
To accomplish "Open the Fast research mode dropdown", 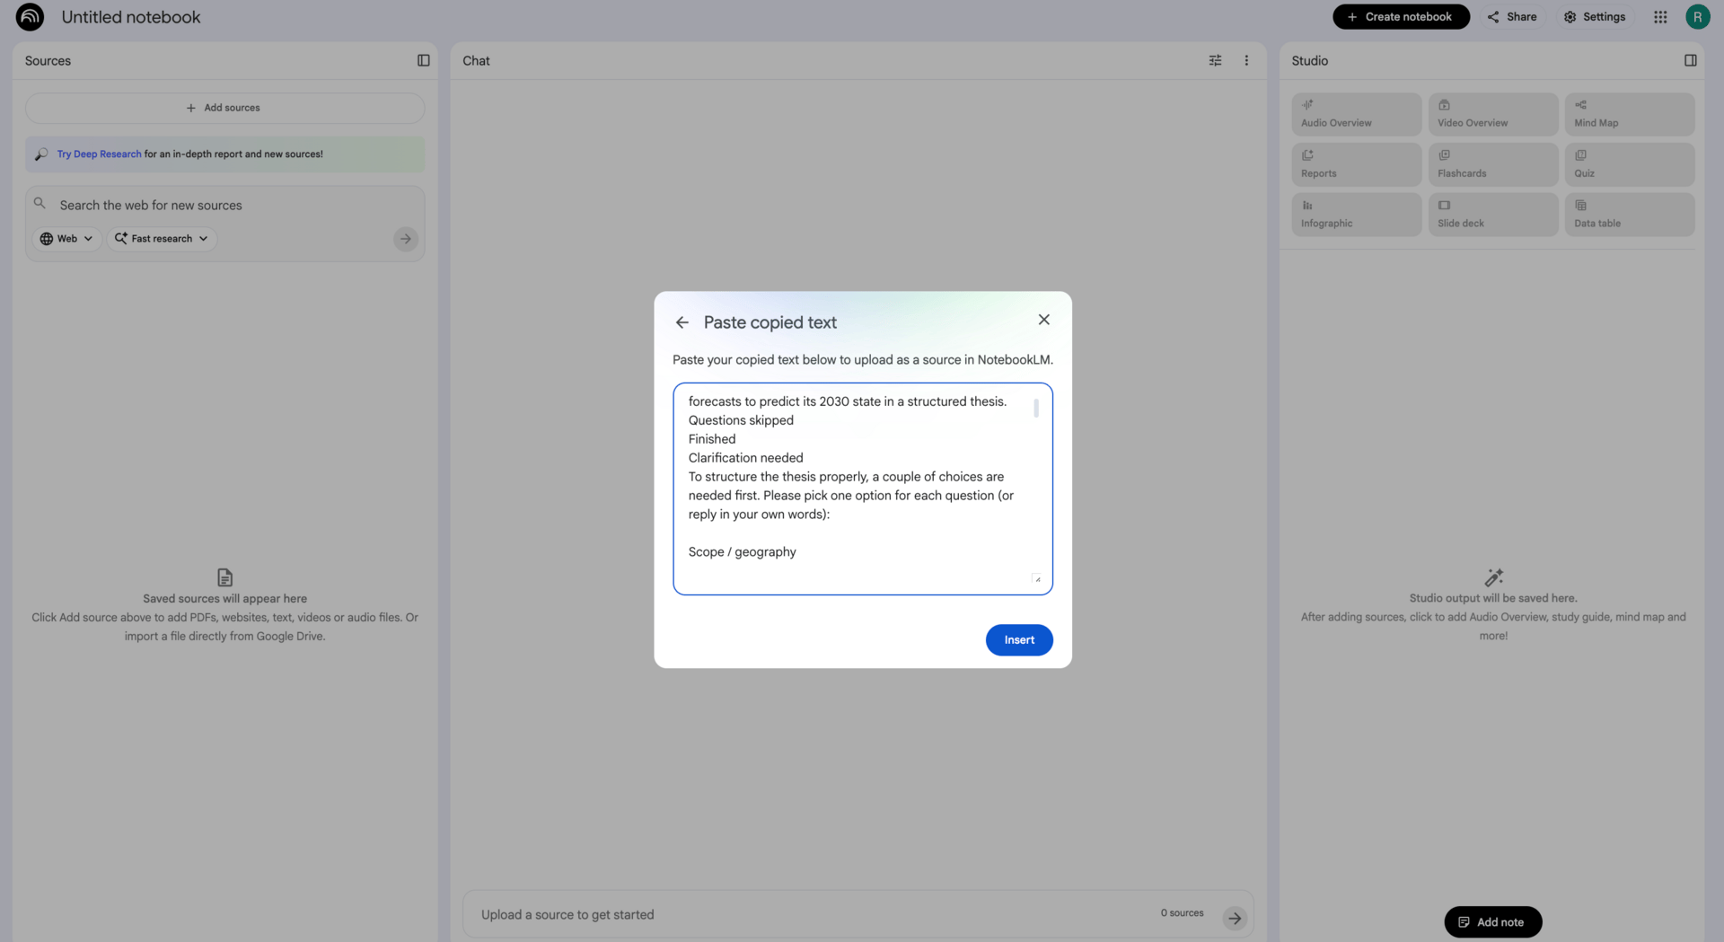I will point(161,239).
